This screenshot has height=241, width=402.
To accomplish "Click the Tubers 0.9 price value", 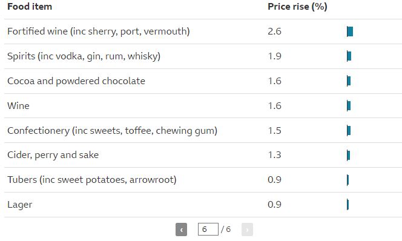I will pyautogui.click(x=274, y=180).
